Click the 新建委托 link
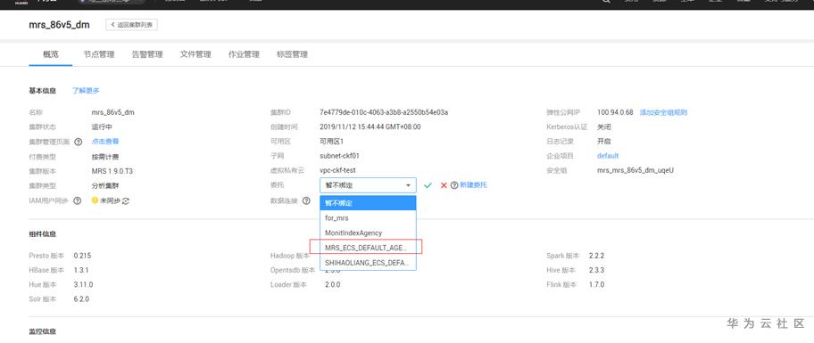Screen dimensions: 814x343 pyautogui.click(x=473, y=185)
